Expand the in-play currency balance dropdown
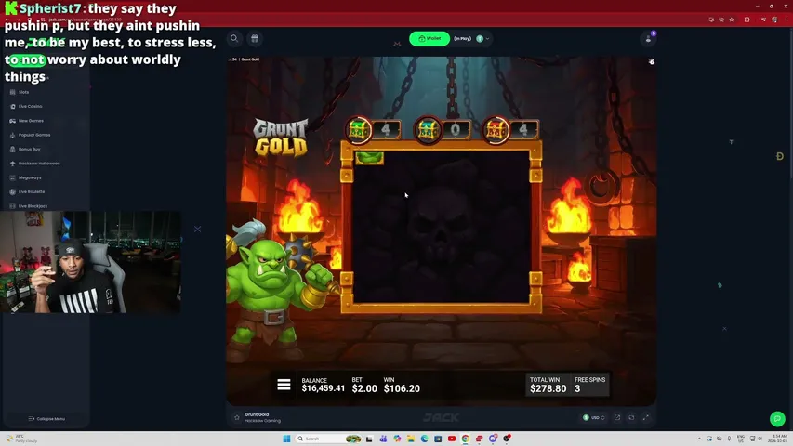 pyautogui.click(x=487, y=38)
